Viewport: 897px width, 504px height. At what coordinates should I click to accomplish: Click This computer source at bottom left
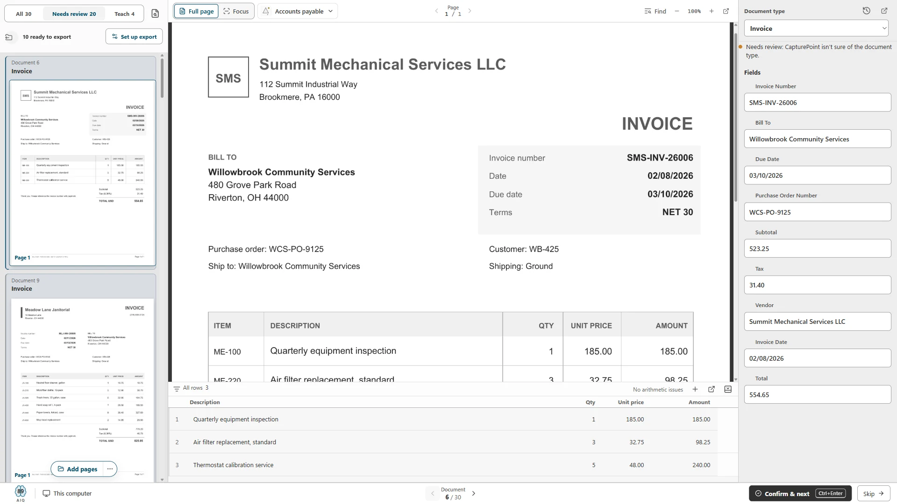point(67,493)
